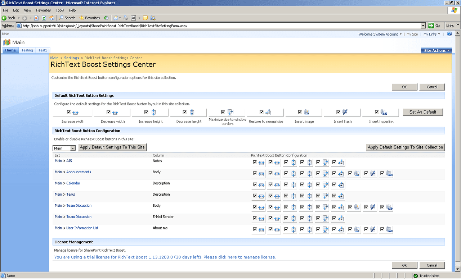The width and height of the screenshot is (461, 279).
Task: Open the IE Search toolbar button
Action: point(67,18)
